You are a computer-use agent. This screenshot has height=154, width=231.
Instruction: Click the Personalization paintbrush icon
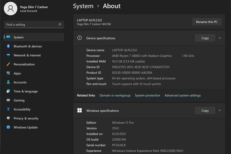8,64
